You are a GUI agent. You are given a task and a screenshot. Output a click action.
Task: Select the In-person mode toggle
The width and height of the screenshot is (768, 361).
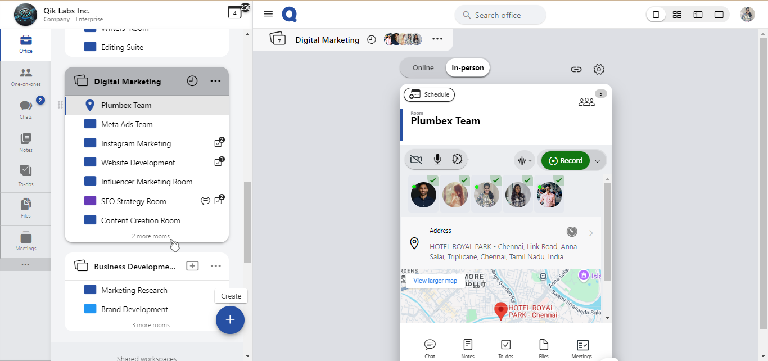coord(468,68)
